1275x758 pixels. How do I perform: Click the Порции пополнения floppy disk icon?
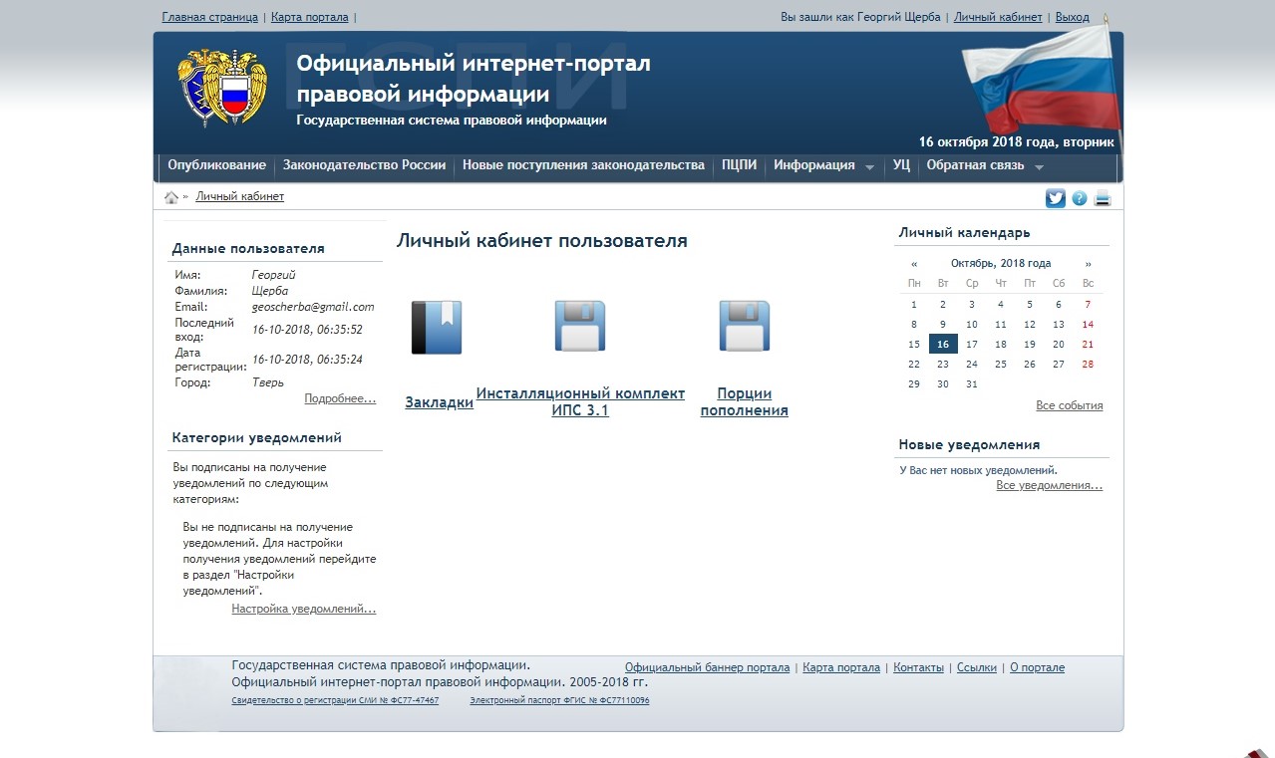(x=745, y=326)
